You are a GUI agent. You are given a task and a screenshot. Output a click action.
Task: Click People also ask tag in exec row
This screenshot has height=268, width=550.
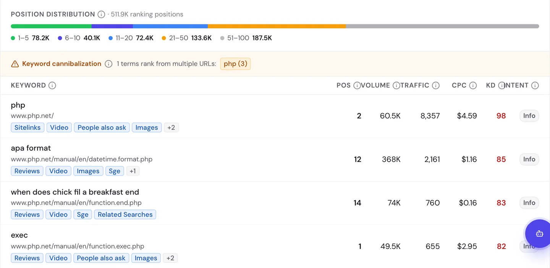101,258
